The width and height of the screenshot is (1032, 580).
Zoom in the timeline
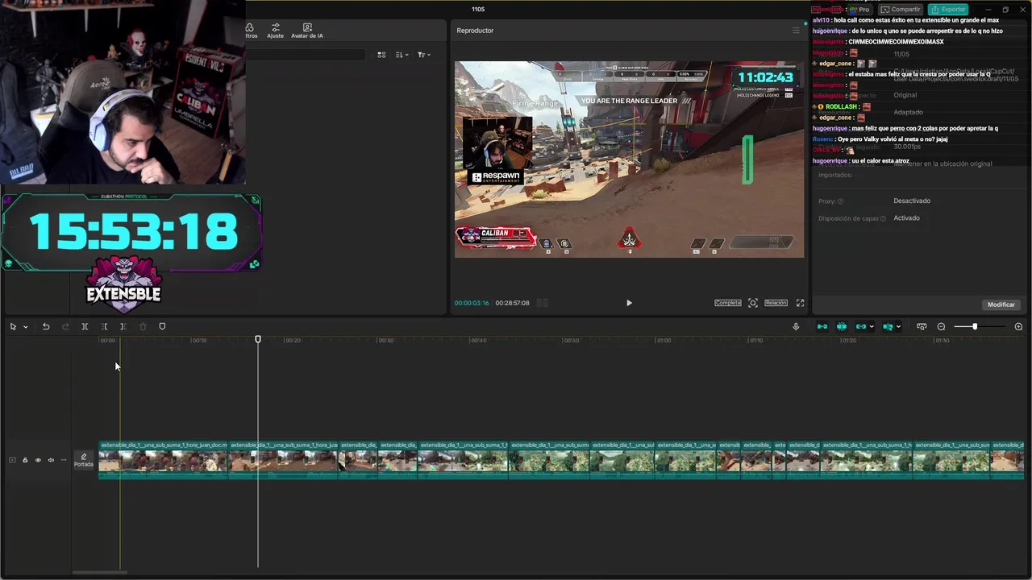(x=1018, y=326)
